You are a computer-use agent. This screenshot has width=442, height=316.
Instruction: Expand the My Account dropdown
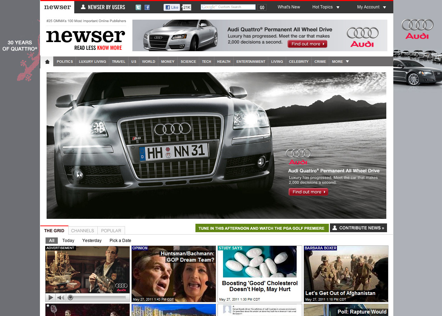[372, 7]
